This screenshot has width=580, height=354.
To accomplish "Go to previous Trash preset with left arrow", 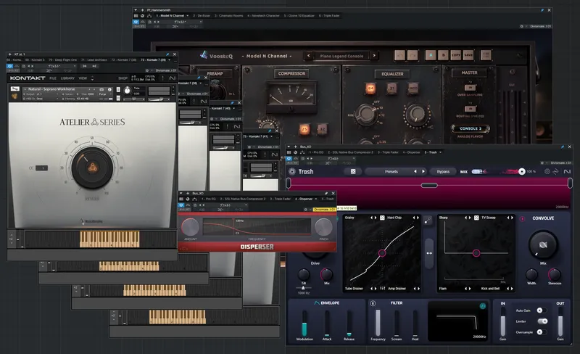I will click(415, 171).
